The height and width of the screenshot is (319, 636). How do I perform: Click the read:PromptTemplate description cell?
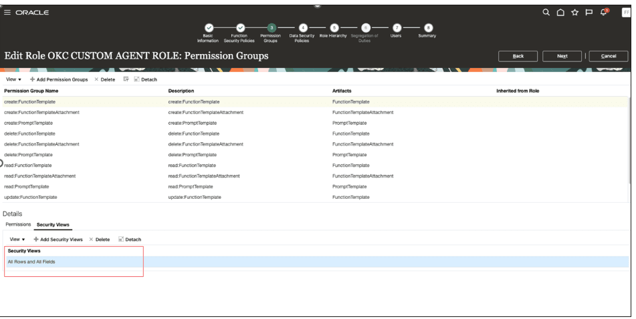point(191,186)
